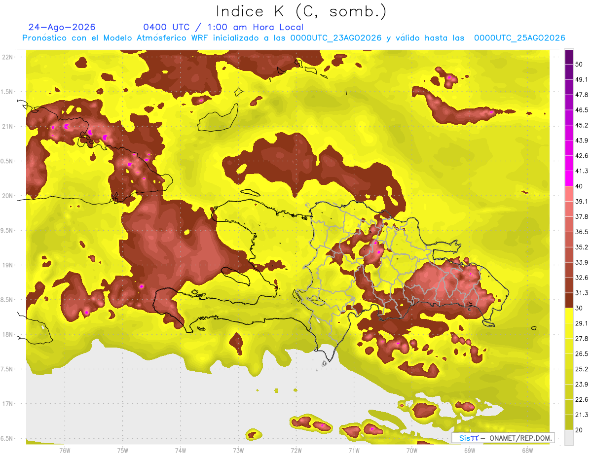Screen dimensions: 592x457
Task: Click the "22N" latitude label
Action: pos(8,57)
